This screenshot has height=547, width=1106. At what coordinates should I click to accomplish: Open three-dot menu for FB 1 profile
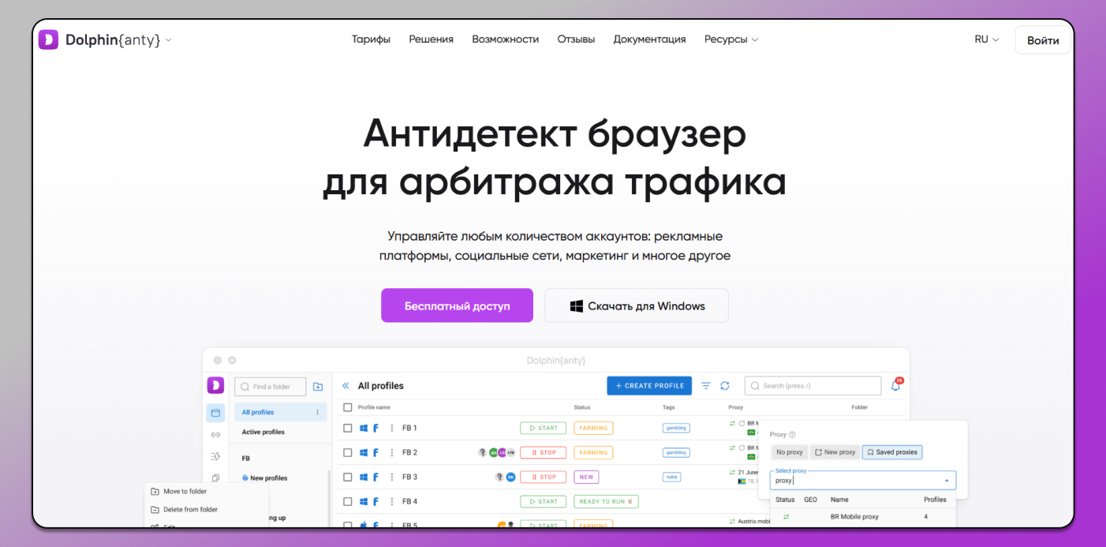pyautogui.click(x=391, y=428)
